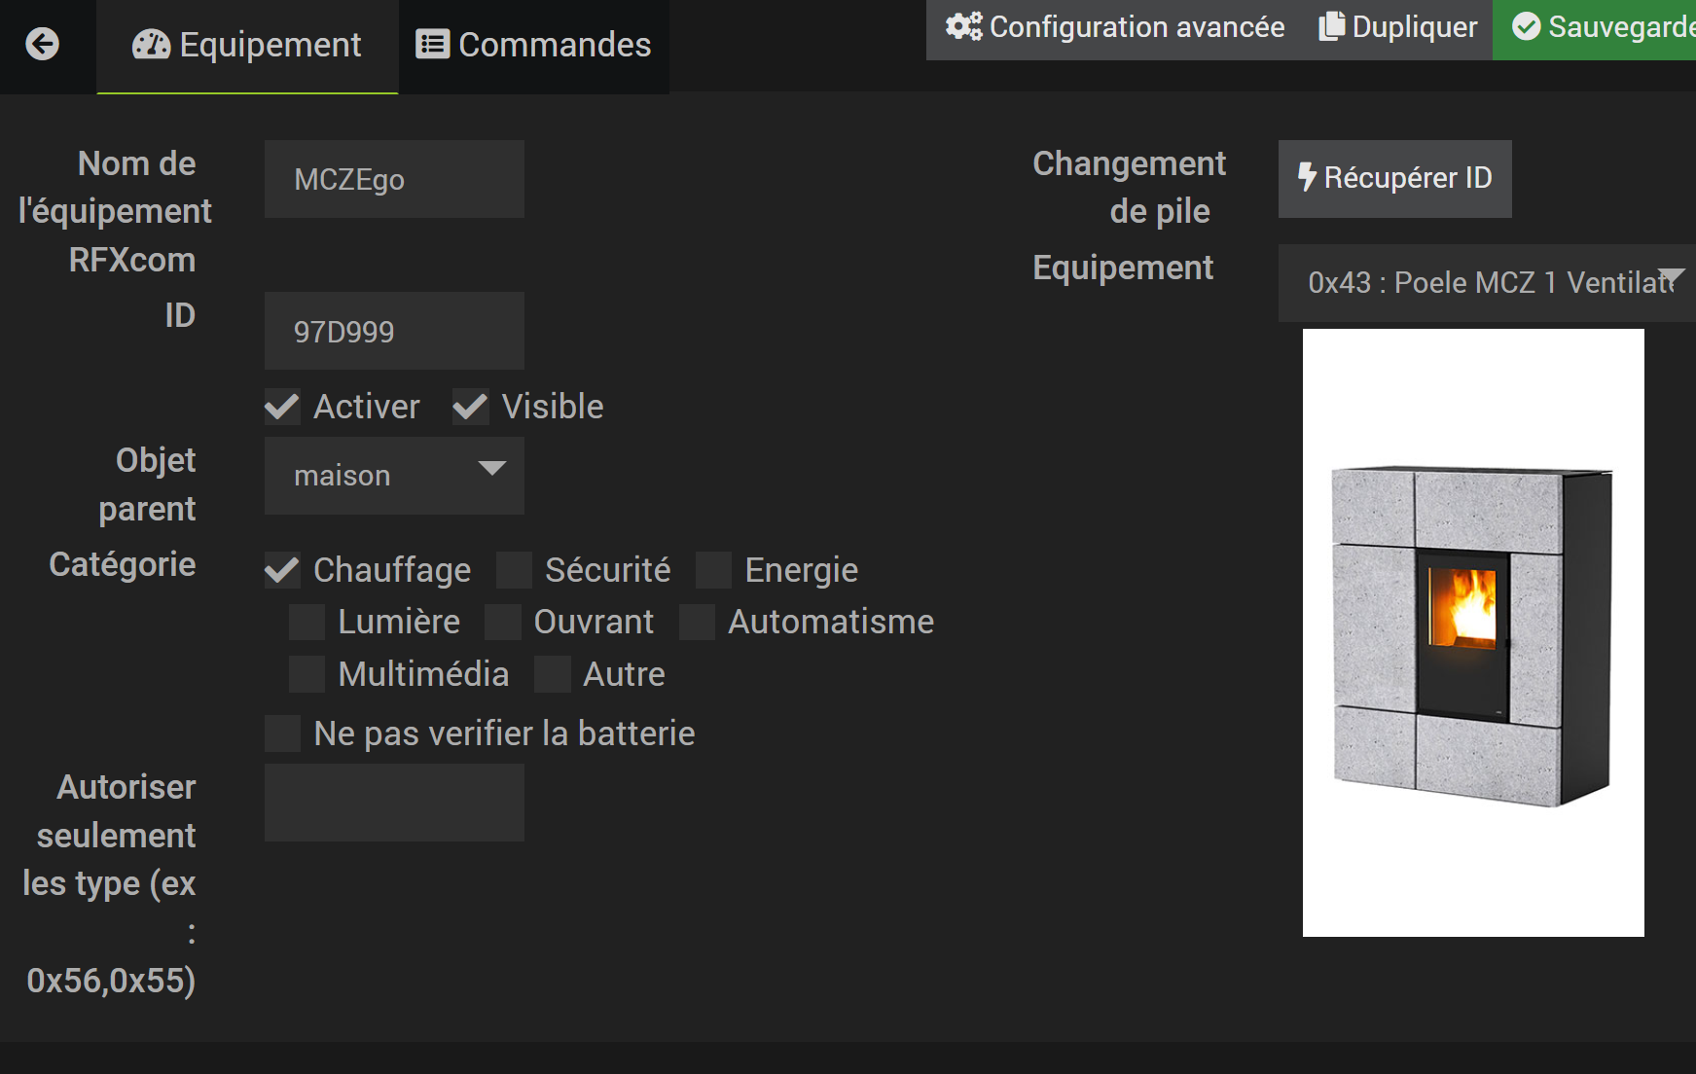Image resolution: width=1696 pixels, height=1074 pixels.
Task: Click the Dupliquer copy icon
Action: click(1332, 26)
